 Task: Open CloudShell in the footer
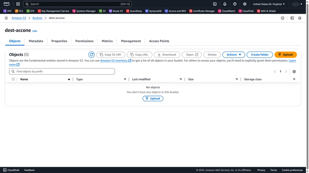[11, 170]
